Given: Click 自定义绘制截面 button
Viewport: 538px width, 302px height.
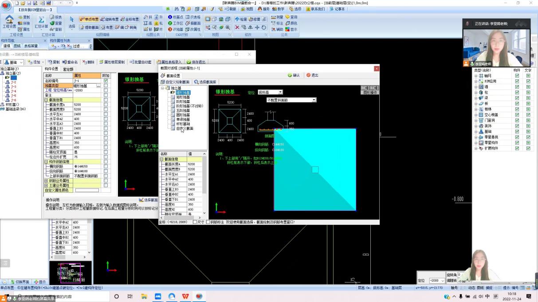Looking at the screenshot, I should coord(175,82).
